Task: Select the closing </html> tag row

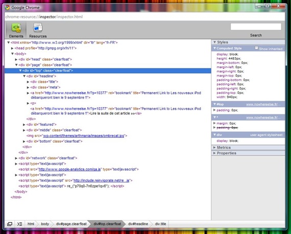Action: click(x=16, y=197)
